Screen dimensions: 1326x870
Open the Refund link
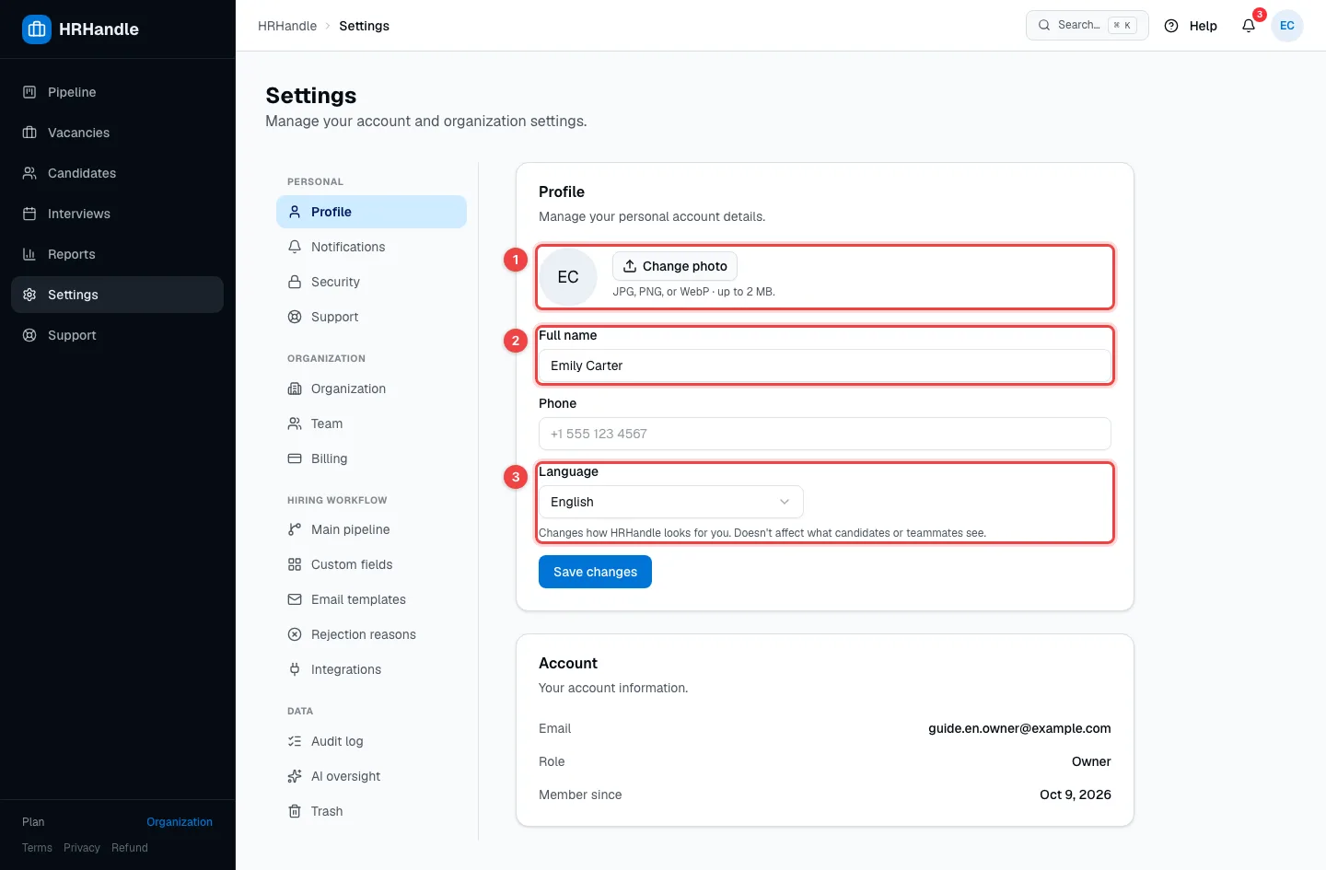(x=130, y=848)
